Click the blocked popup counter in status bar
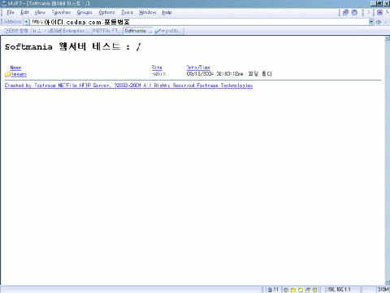The image size is (390, 293). coord(273,290)
